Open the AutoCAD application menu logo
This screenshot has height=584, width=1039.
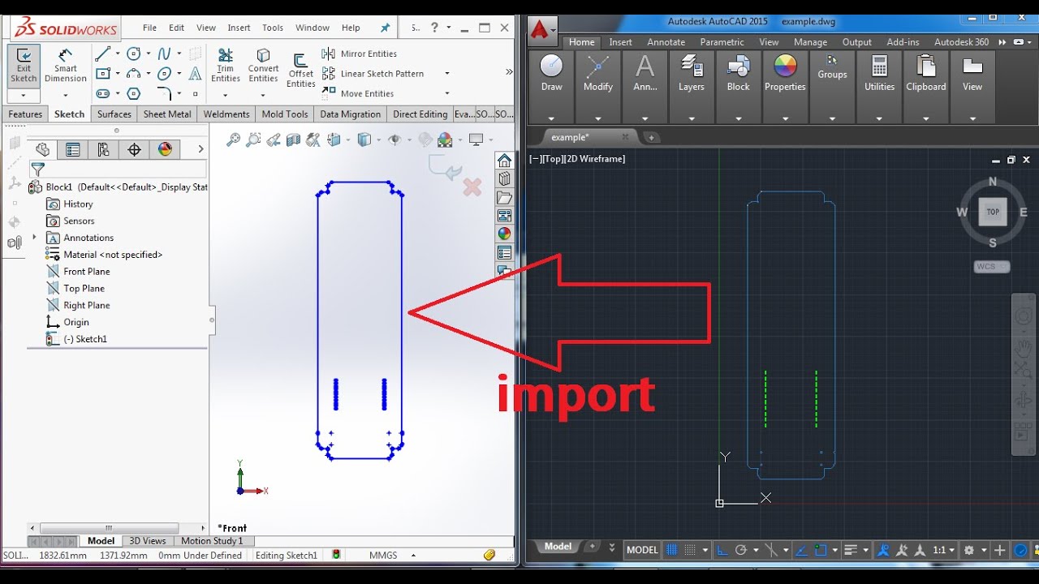541,30
